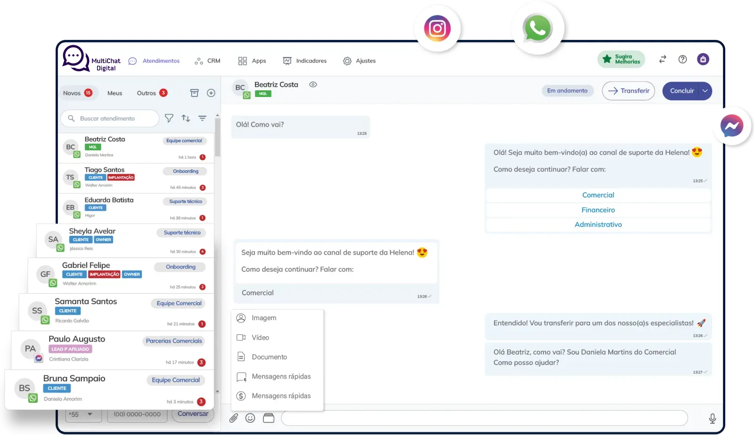Click the Conversar button

click(x=193, y=414)
